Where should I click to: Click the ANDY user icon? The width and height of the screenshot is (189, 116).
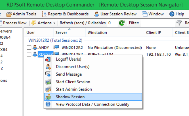pyautogui.click(x=35, y=47)
